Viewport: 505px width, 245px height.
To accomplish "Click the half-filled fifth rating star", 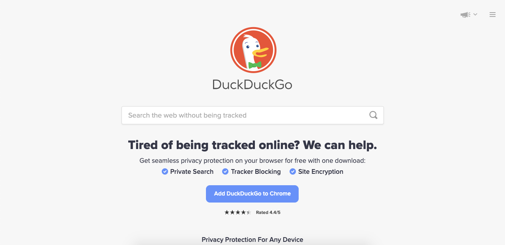I will (249, 212).
